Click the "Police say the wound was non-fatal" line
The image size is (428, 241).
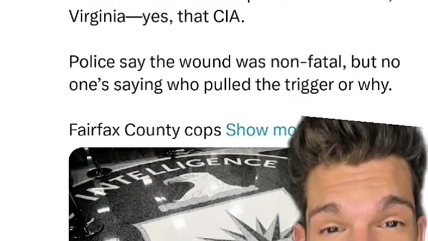point(207,62)
